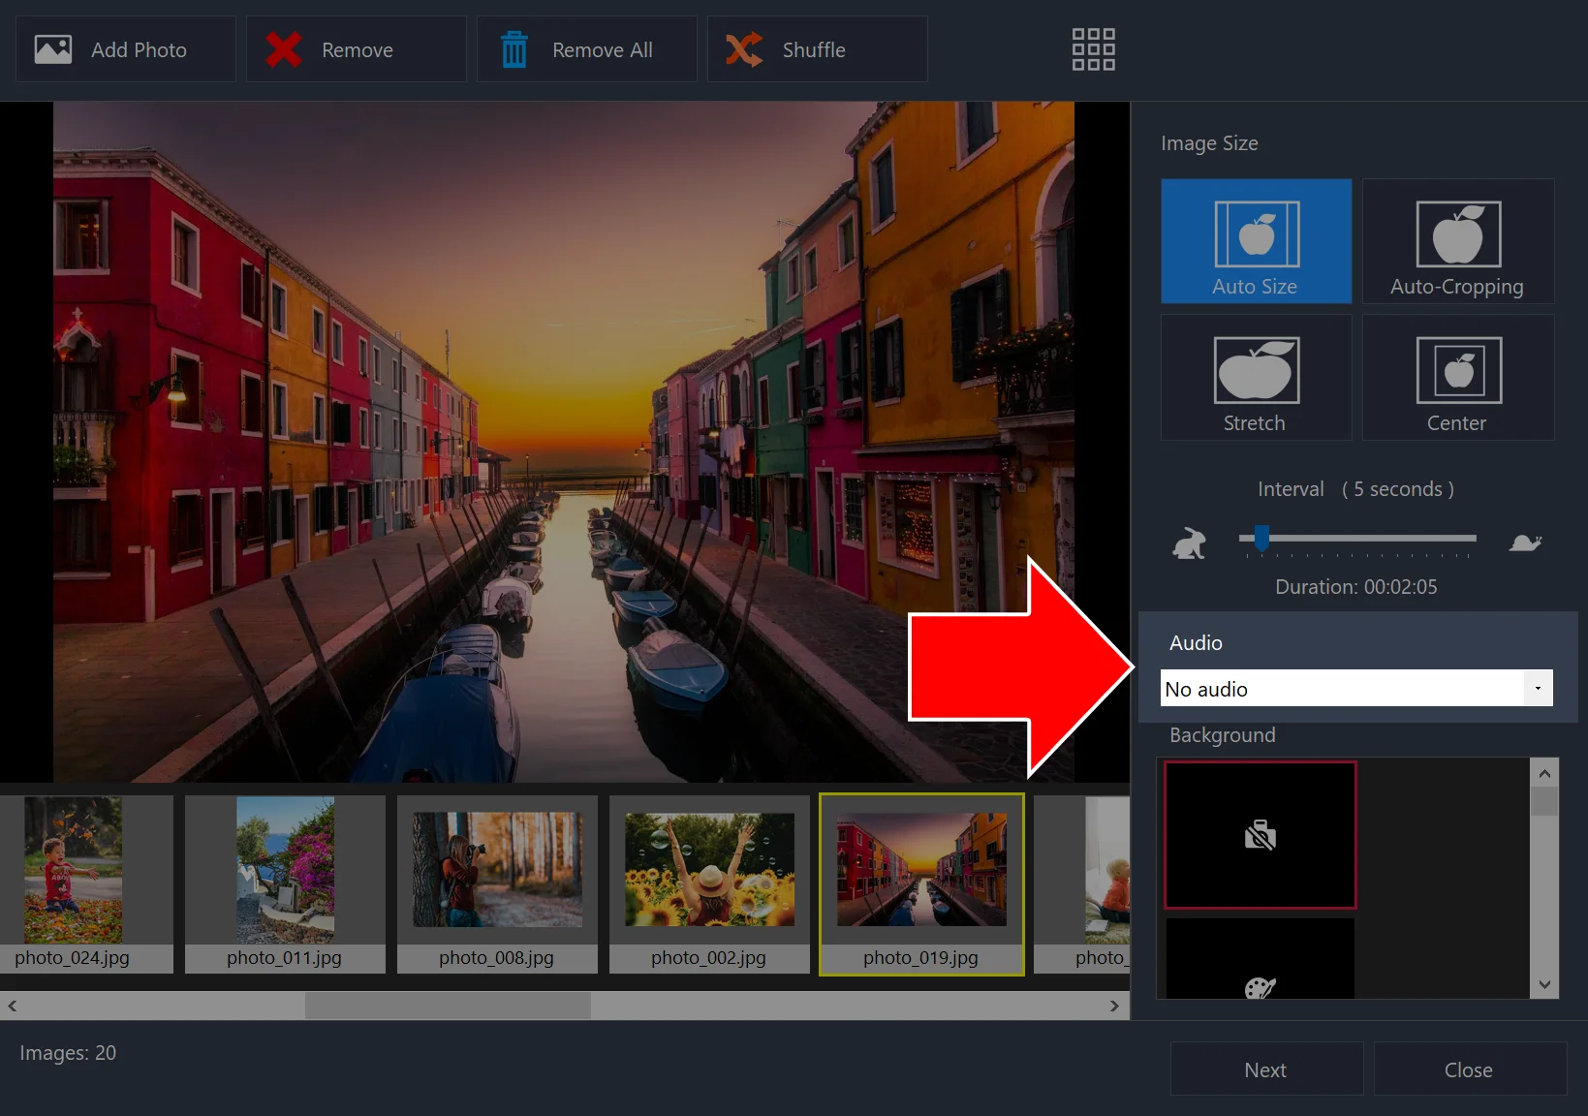
Task: Select thumbnail photo_008.jpg
Action: pyautogui.click(x=497, y=883)
